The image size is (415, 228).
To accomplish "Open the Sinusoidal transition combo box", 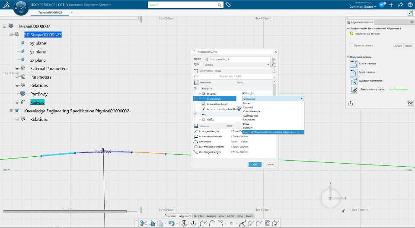I will pyautogui.click(x=273, y=98).
